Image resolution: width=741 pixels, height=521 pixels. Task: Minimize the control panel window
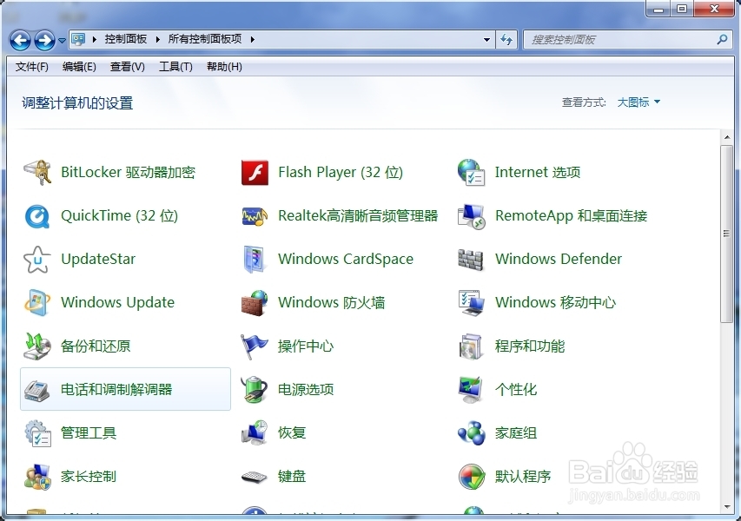coord(658,9)
